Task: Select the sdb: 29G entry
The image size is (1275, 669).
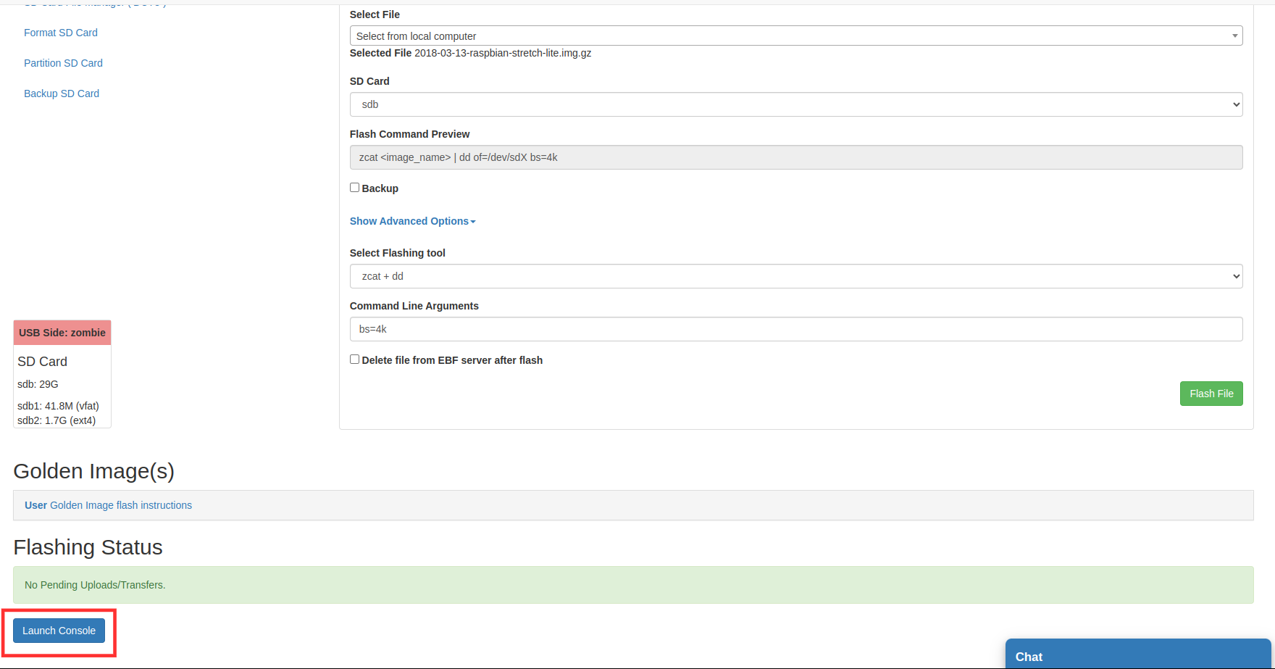Action: [x=38, y=384]
